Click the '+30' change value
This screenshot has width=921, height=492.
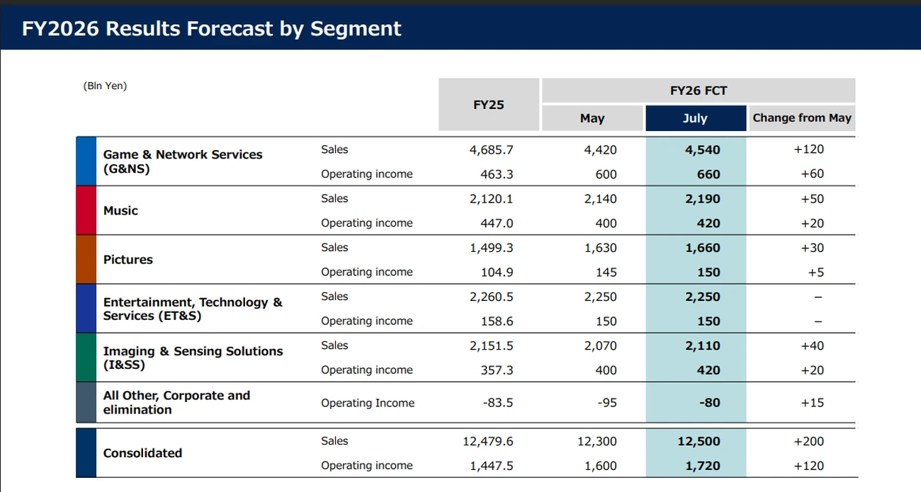coord(812,248)
